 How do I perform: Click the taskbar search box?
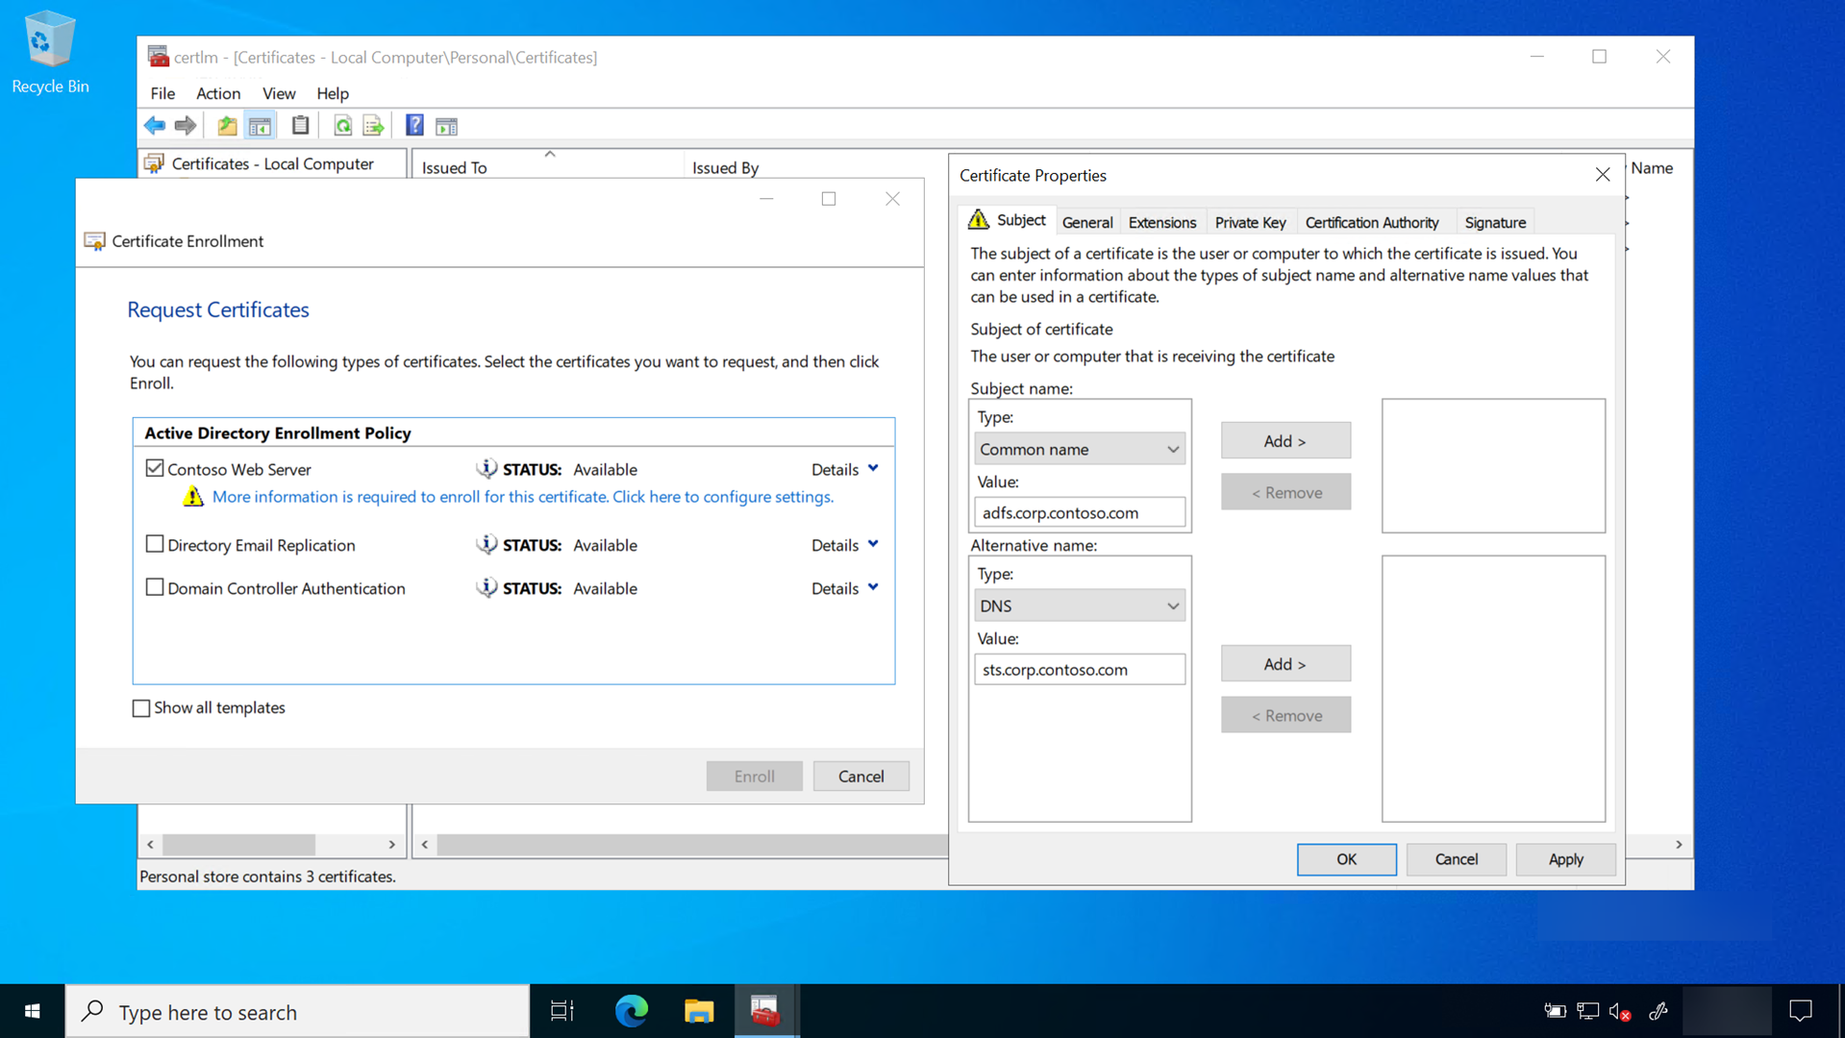point(297,1011)
